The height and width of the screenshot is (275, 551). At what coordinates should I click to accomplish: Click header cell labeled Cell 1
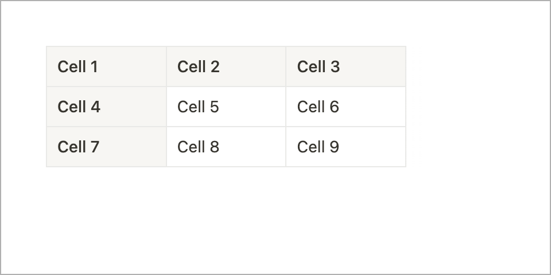106,66
